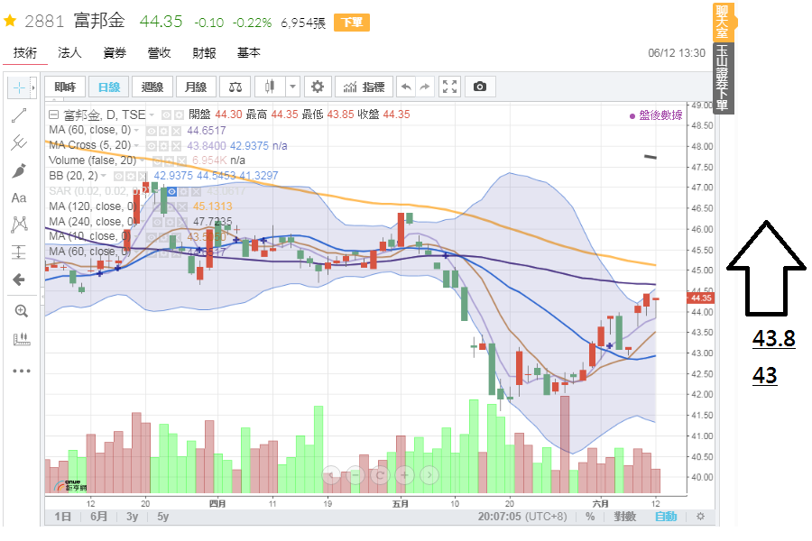Select the 週線 weekly interval button
812x541 pixels.
[152, 87]
